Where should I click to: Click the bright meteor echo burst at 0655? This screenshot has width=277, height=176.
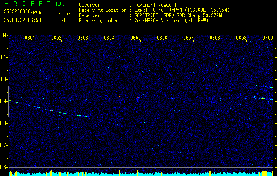[x=137, y=99]
